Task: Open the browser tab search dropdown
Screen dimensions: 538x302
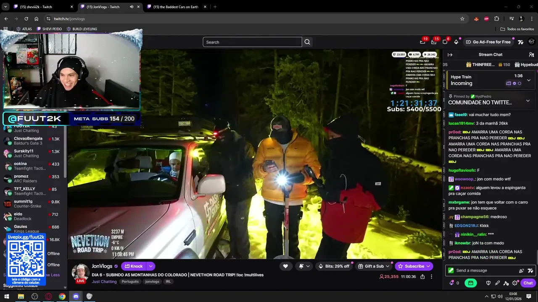Action: pyautogui.click(x=5, y=7)
